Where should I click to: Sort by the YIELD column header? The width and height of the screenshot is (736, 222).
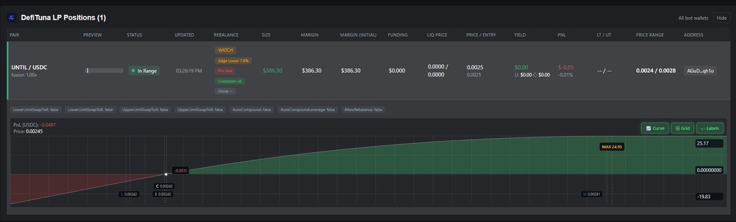pos(520,34)
